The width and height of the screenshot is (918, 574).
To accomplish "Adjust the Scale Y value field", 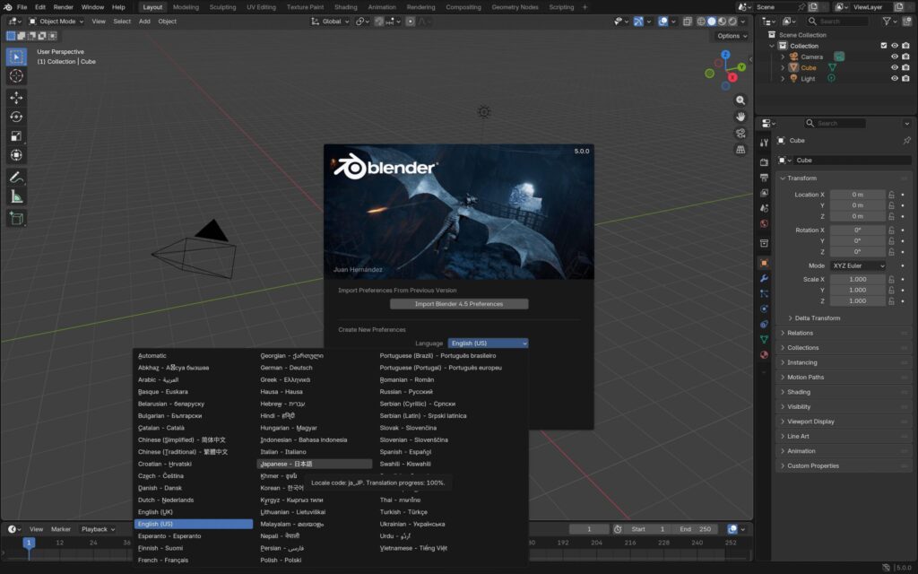I will click(x=858, y=290).
